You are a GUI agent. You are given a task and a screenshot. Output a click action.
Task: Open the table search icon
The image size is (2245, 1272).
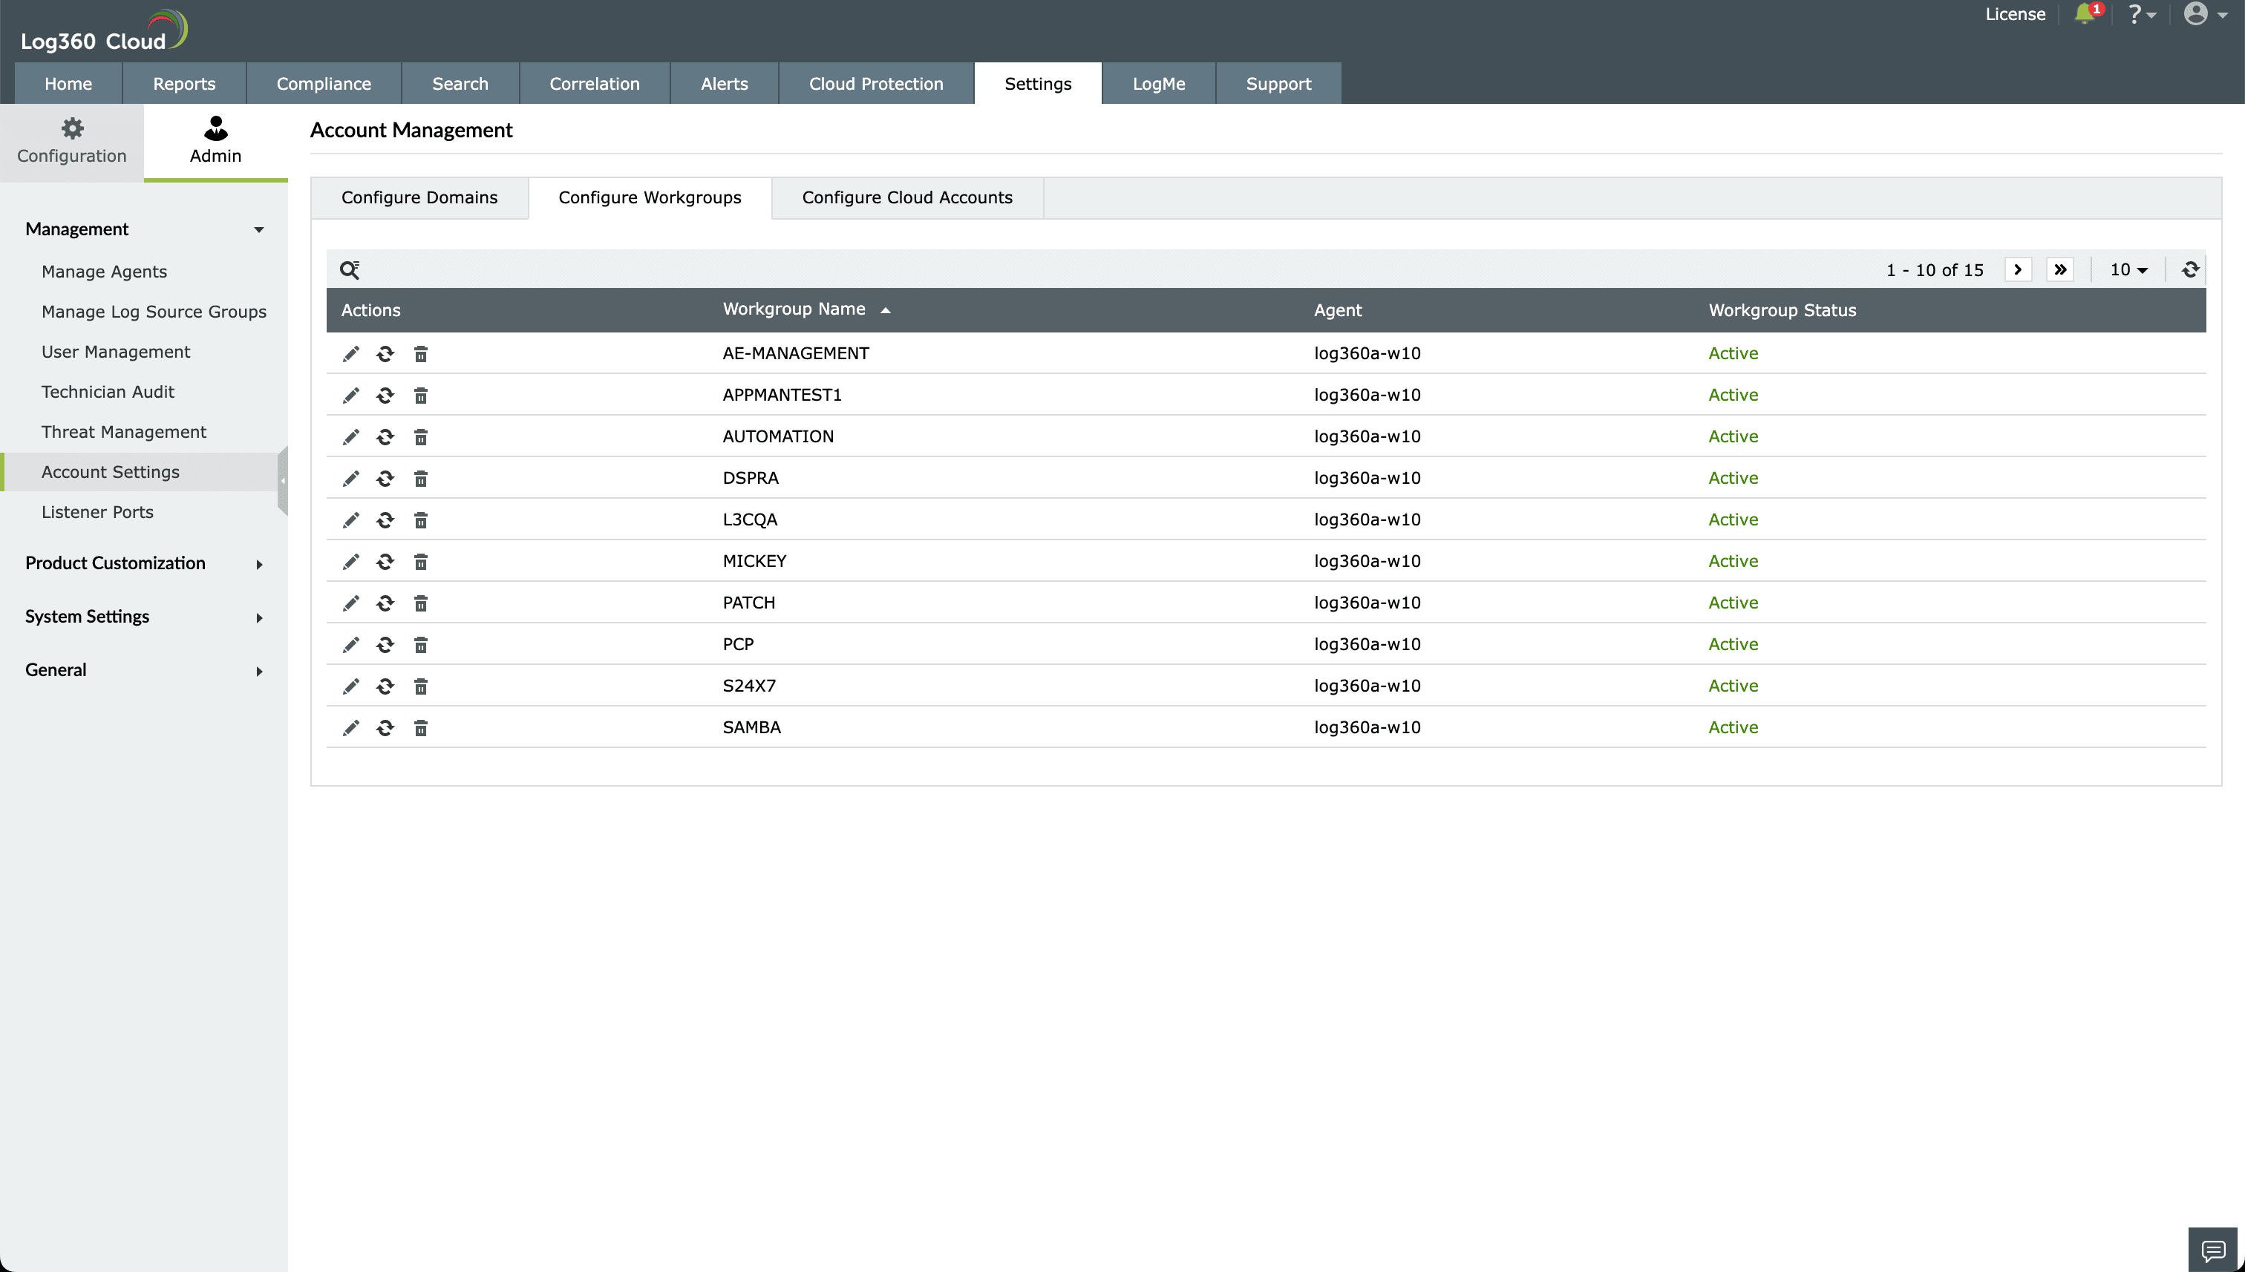[350, 270]
